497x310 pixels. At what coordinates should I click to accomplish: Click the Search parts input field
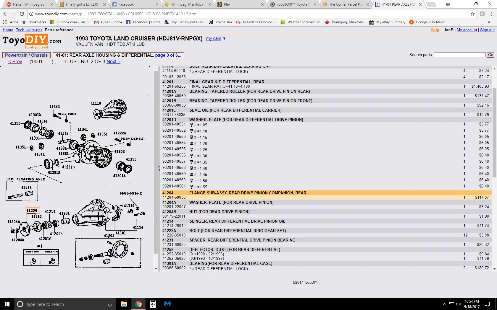tap(460, 55)
